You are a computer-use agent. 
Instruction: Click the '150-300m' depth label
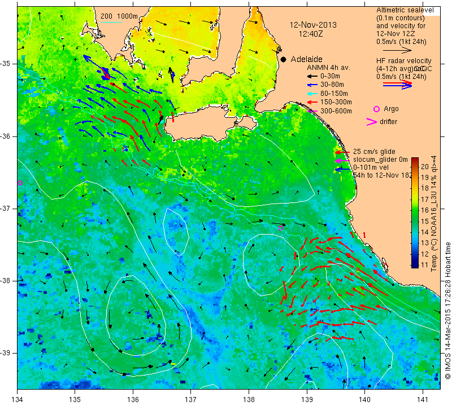pos(336,102)
